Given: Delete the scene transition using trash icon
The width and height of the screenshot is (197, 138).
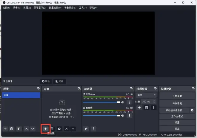Looking at the screenshot, I should (147, 107).
